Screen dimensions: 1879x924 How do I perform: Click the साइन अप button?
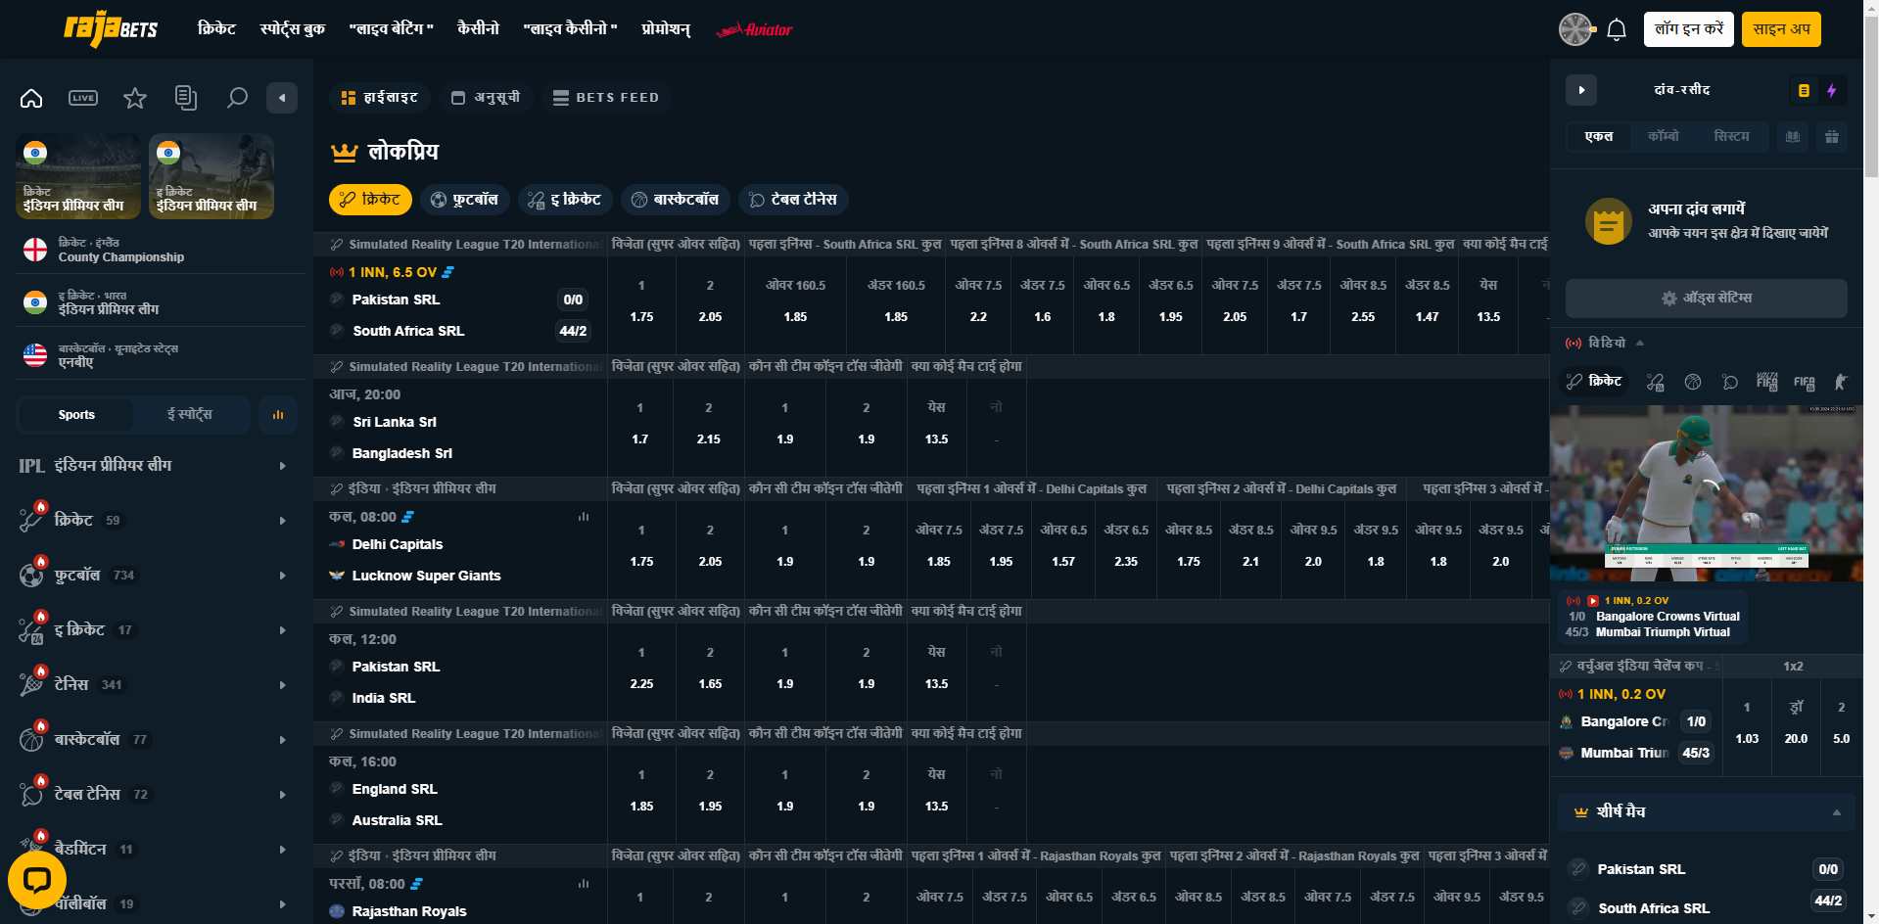(1781, 29)
